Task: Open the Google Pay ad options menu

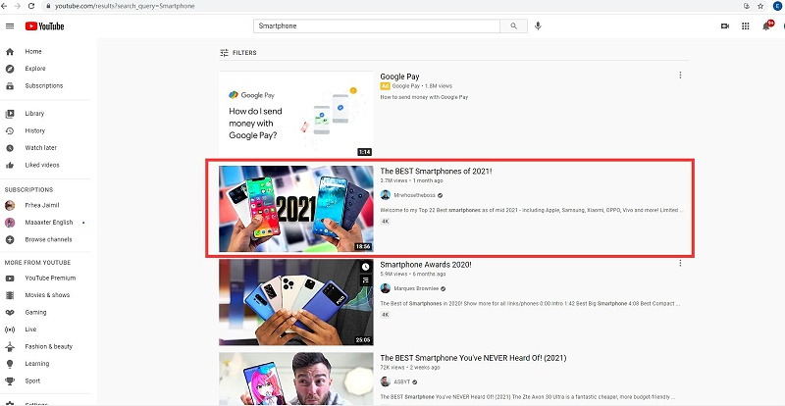Action: pos(680,76)
